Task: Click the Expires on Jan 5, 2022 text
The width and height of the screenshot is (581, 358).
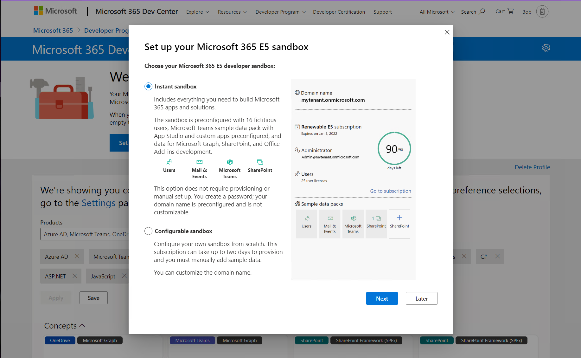Action: (x=319, y=133)
